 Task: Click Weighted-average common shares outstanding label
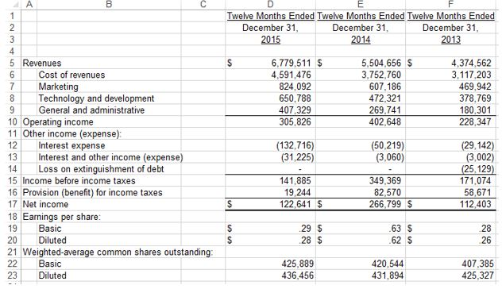(x=118, y=252)
